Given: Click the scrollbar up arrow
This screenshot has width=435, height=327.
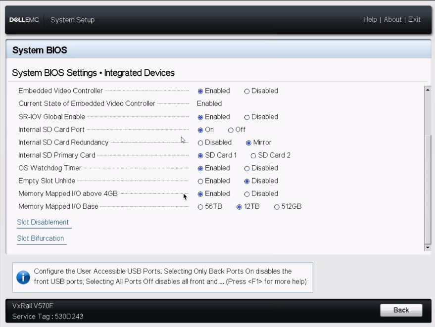Looking at the screenshot, I should [x=428, y=90].
